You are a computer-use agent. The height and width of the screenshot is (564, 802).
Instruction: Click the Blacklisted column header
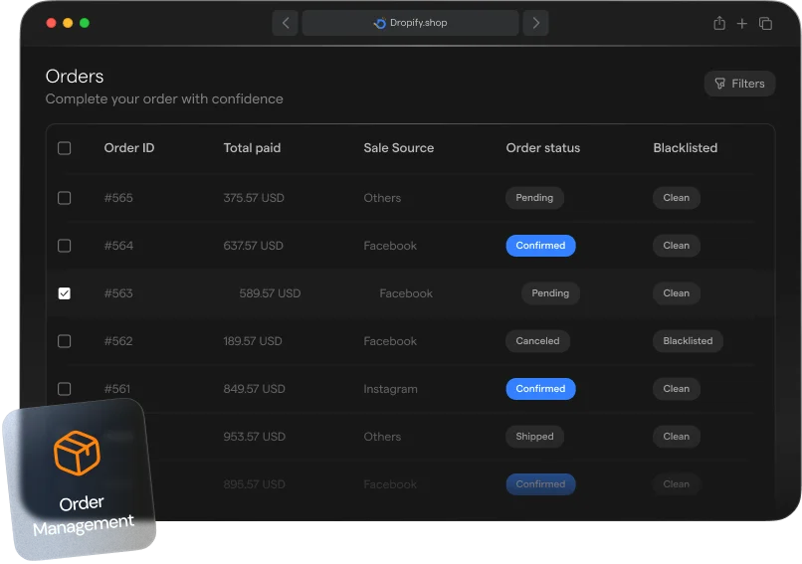point(685,148)
